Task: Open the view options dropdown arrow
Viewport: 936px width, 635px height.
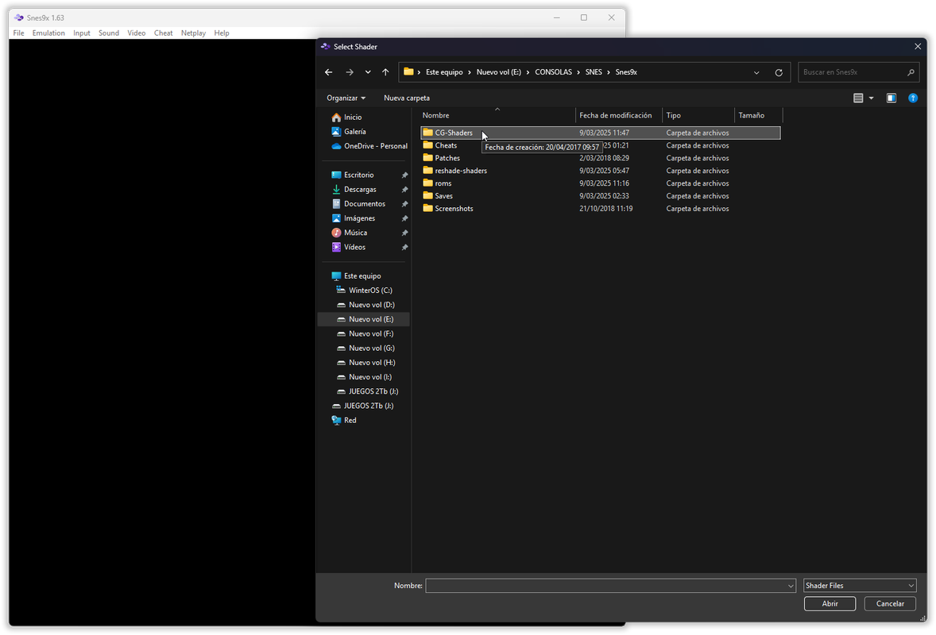Action: click(x=871, y=98)
